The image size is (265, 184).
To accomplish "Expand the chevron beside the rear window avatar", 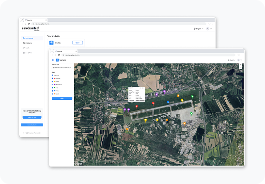I will click(211, 29).
